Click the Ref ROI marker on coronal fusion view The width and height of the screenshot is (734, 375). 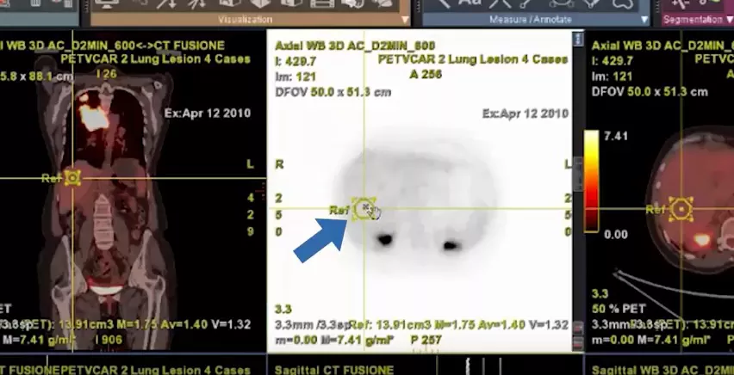pyautogui.click(x=72, y=178)
